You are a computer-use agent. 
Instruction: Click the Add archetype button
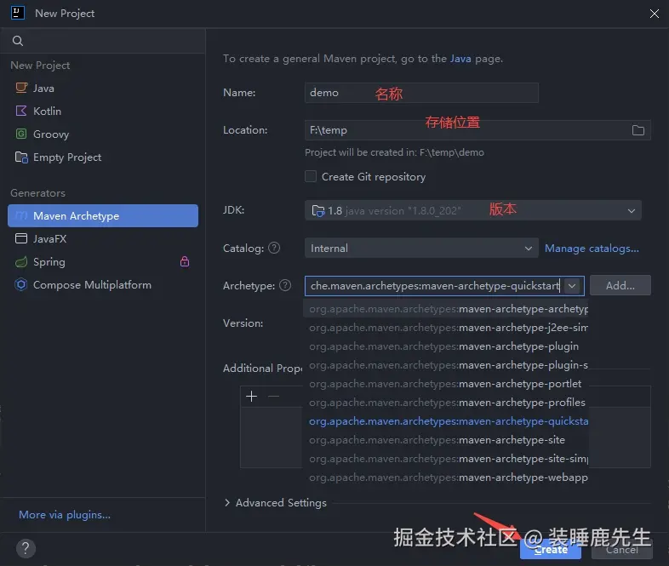pos(620,285)
